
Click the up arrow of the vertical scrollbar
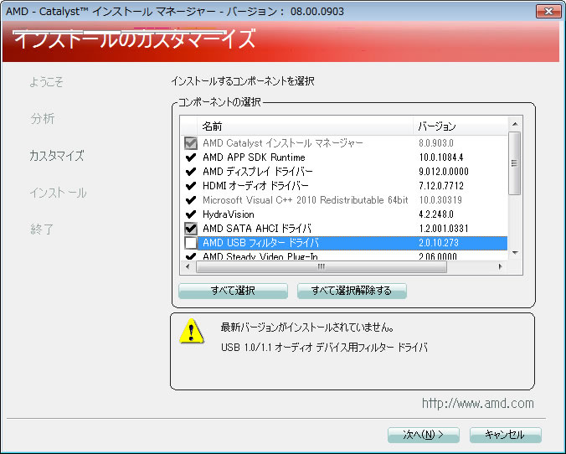pos(515,124)
